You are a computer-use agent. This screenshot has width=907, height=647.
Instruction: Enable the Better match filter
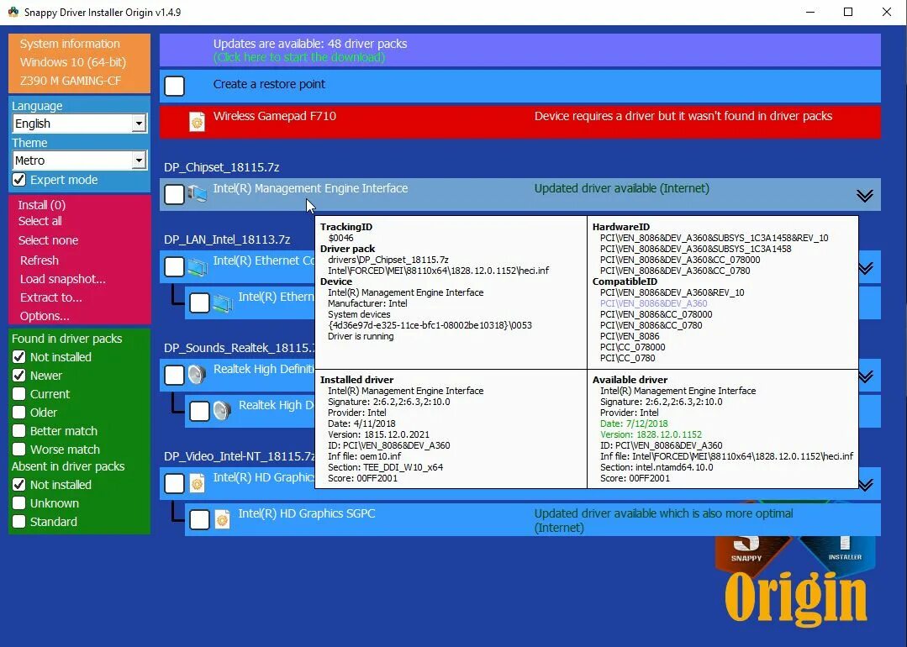coord(19,431)
